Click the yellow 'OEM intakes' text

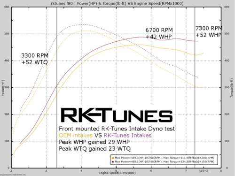coord(76,135)
